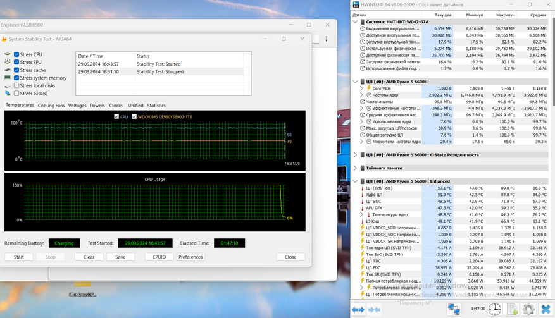This screenshot has height=318, width=555.
Task: Click the Start button
Action: pos(19,257)
